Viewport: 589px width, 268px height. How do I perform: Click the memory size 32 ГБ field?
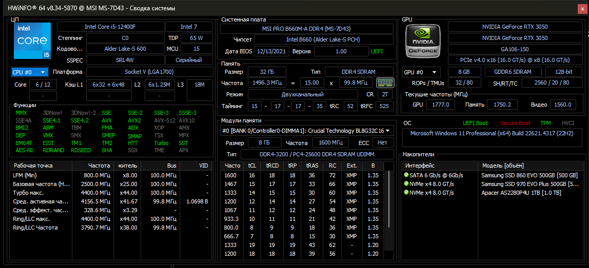(267, 72)
